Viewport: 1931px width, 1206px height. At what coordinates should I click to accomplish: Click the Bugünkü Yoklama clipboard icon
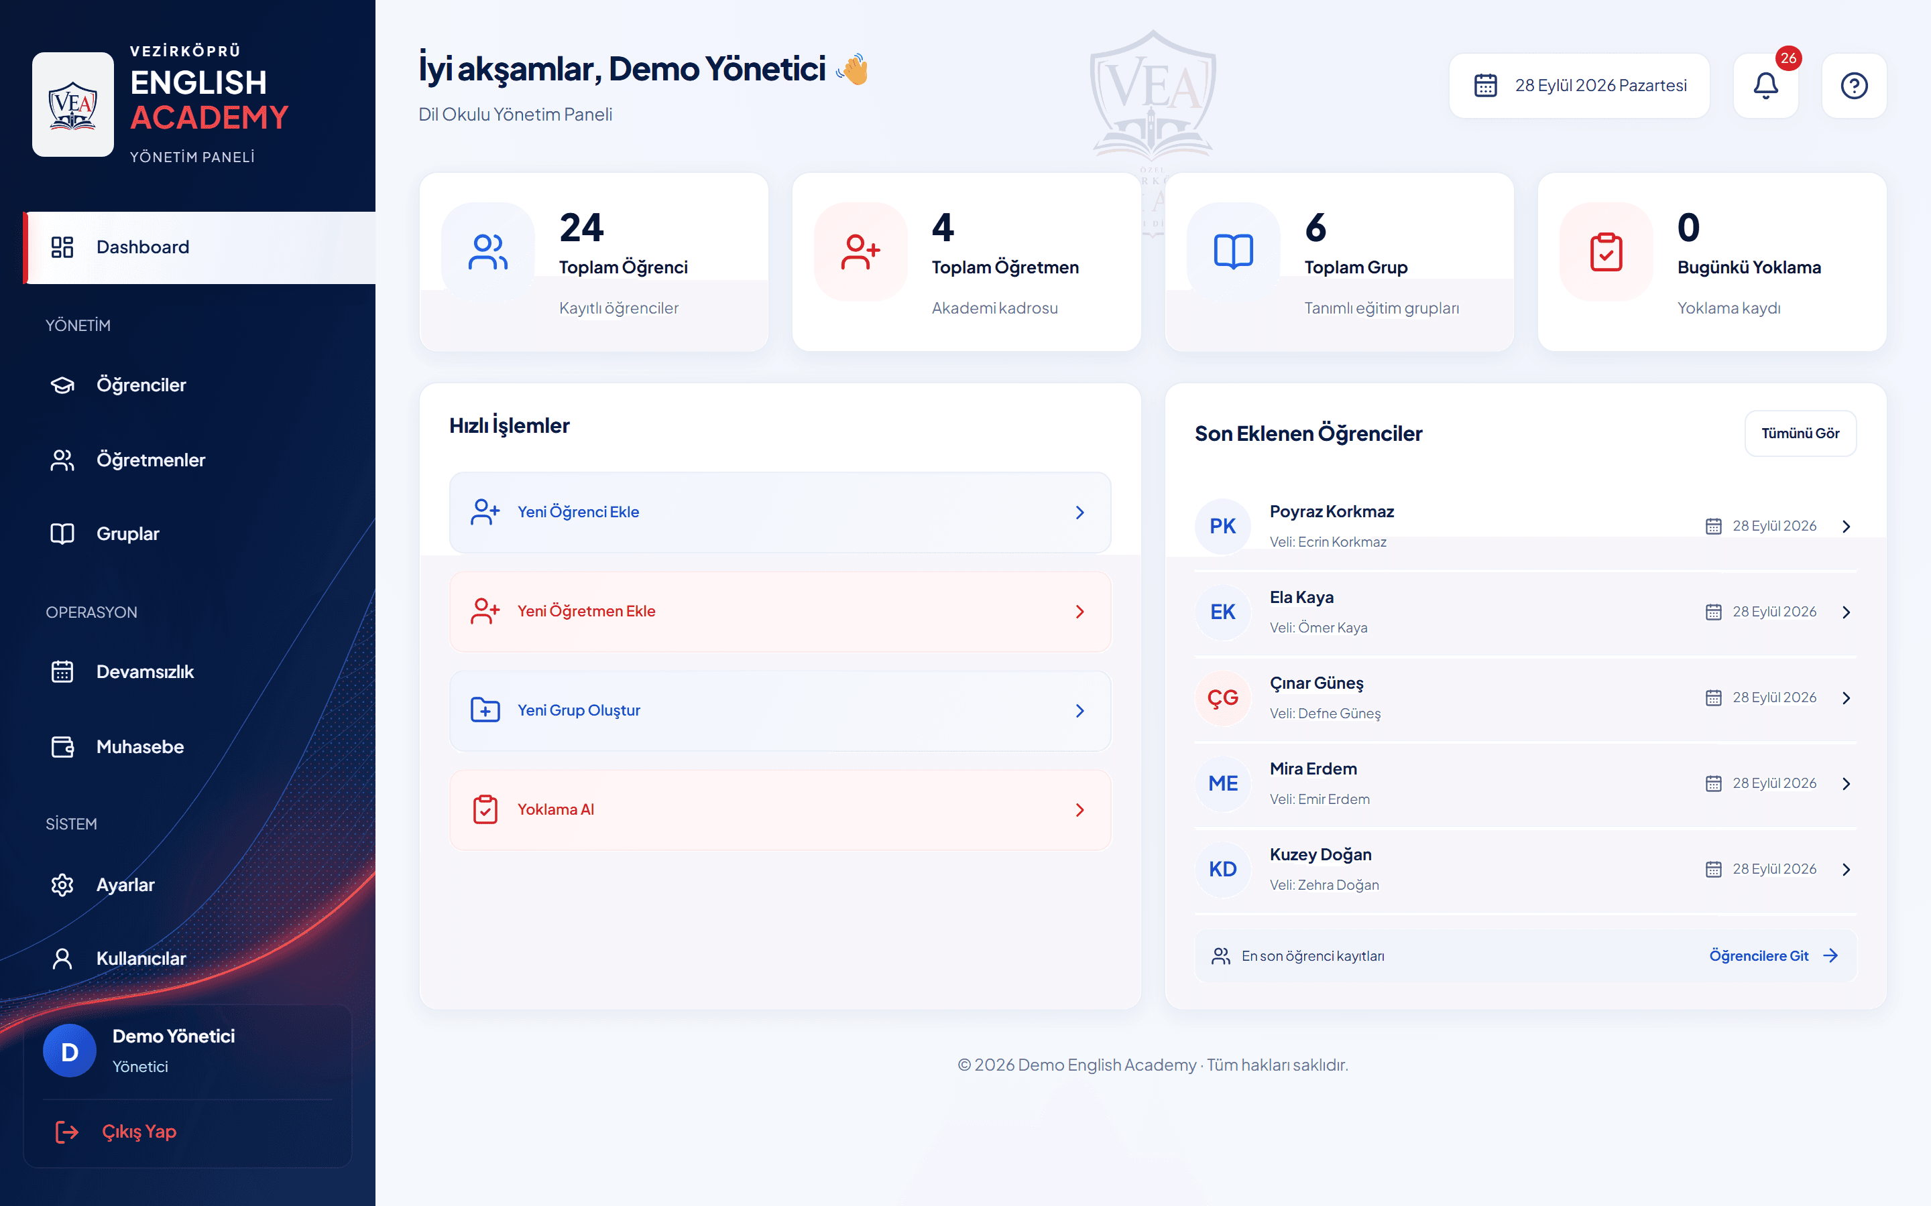[x=1605, y=251]
